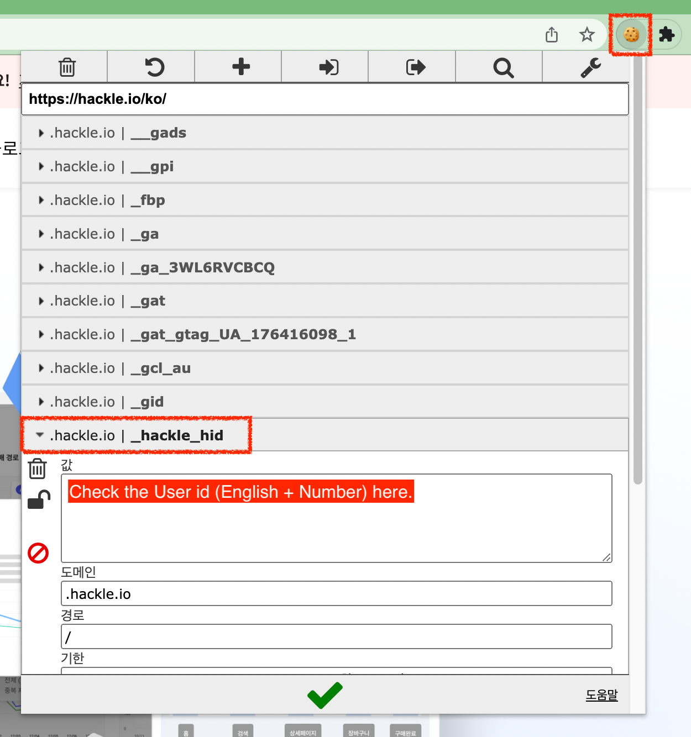This screenshot has height=737, width=691.
Task: Export cookies with the arrow-out icon
Action: pyautogui.click(x=416, y=67)
